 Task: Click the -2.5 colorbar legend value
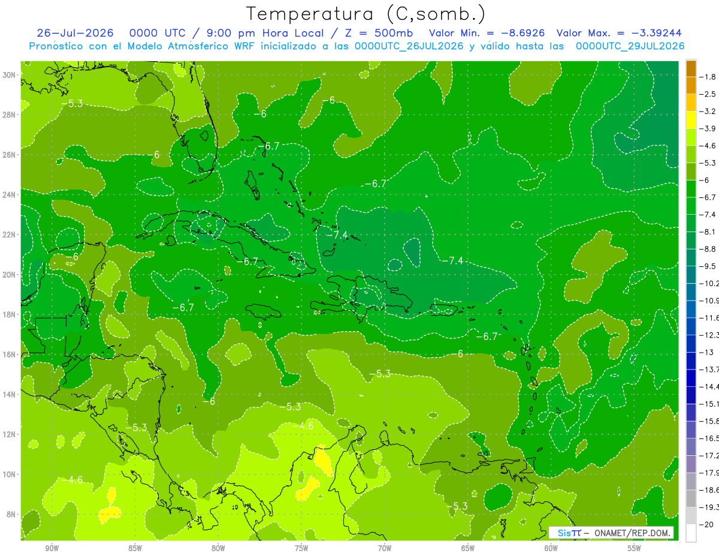[708, 94]
